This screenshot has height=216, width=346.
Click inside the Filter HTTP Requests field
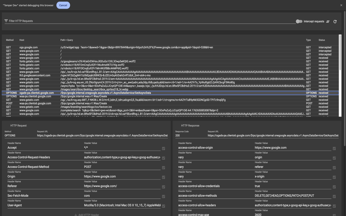[108, 21]
